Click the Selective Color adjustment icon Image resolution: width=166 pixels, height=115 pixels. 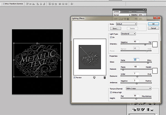[x=152, y=110]
